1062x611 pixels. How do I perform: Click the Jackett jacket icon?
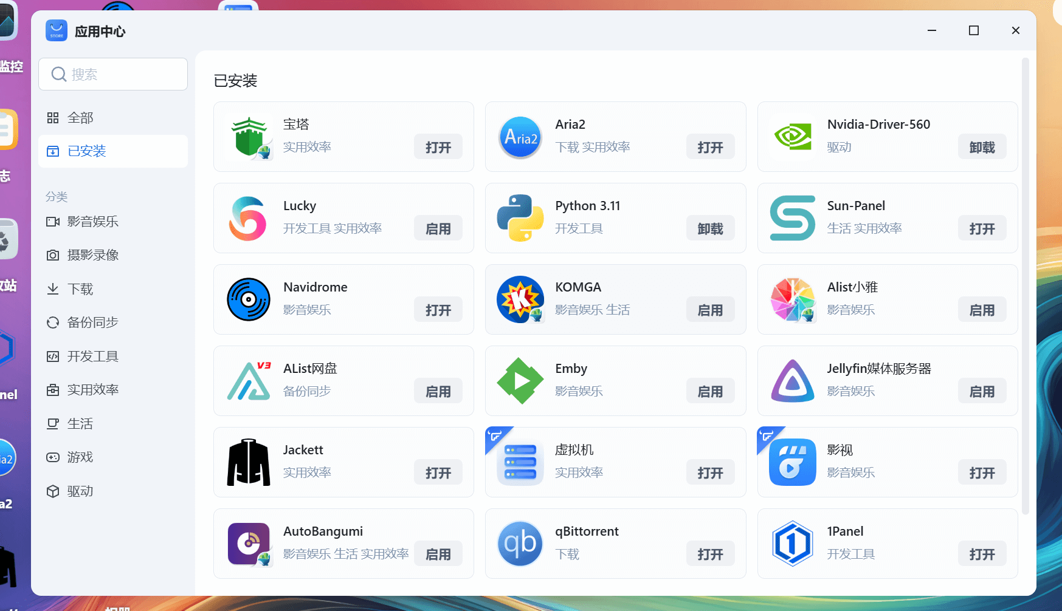249,462
